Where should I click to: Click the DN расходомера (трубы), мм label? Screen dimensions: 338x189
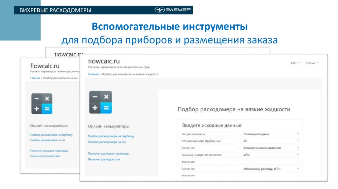201,141
